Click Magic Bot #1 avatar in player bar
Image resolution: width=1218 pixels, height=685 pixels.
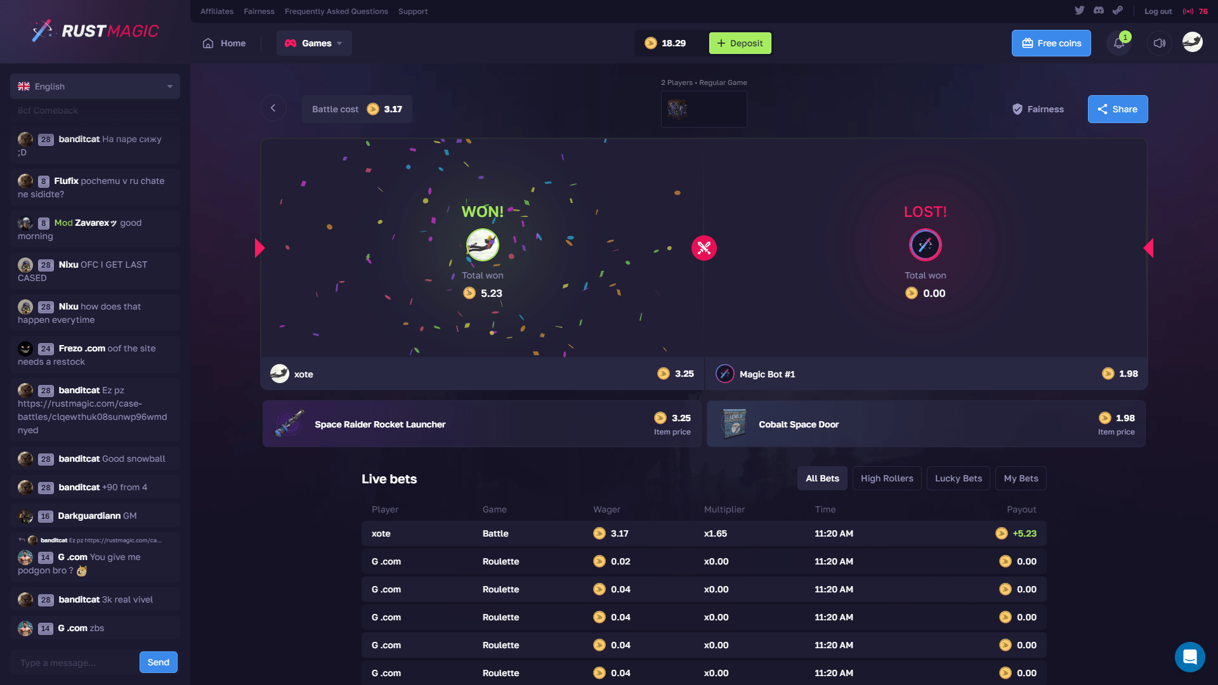tap(725, 374)
